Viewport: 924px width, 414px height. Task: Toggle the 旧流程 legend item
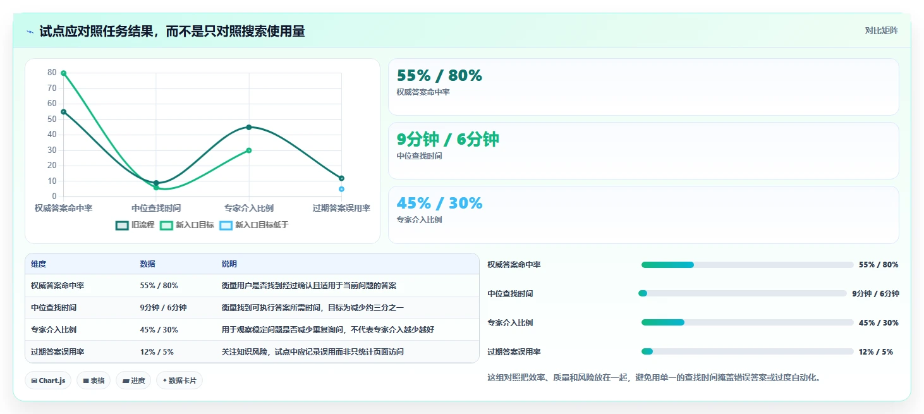pyautogui.click(x=135, y=225)
